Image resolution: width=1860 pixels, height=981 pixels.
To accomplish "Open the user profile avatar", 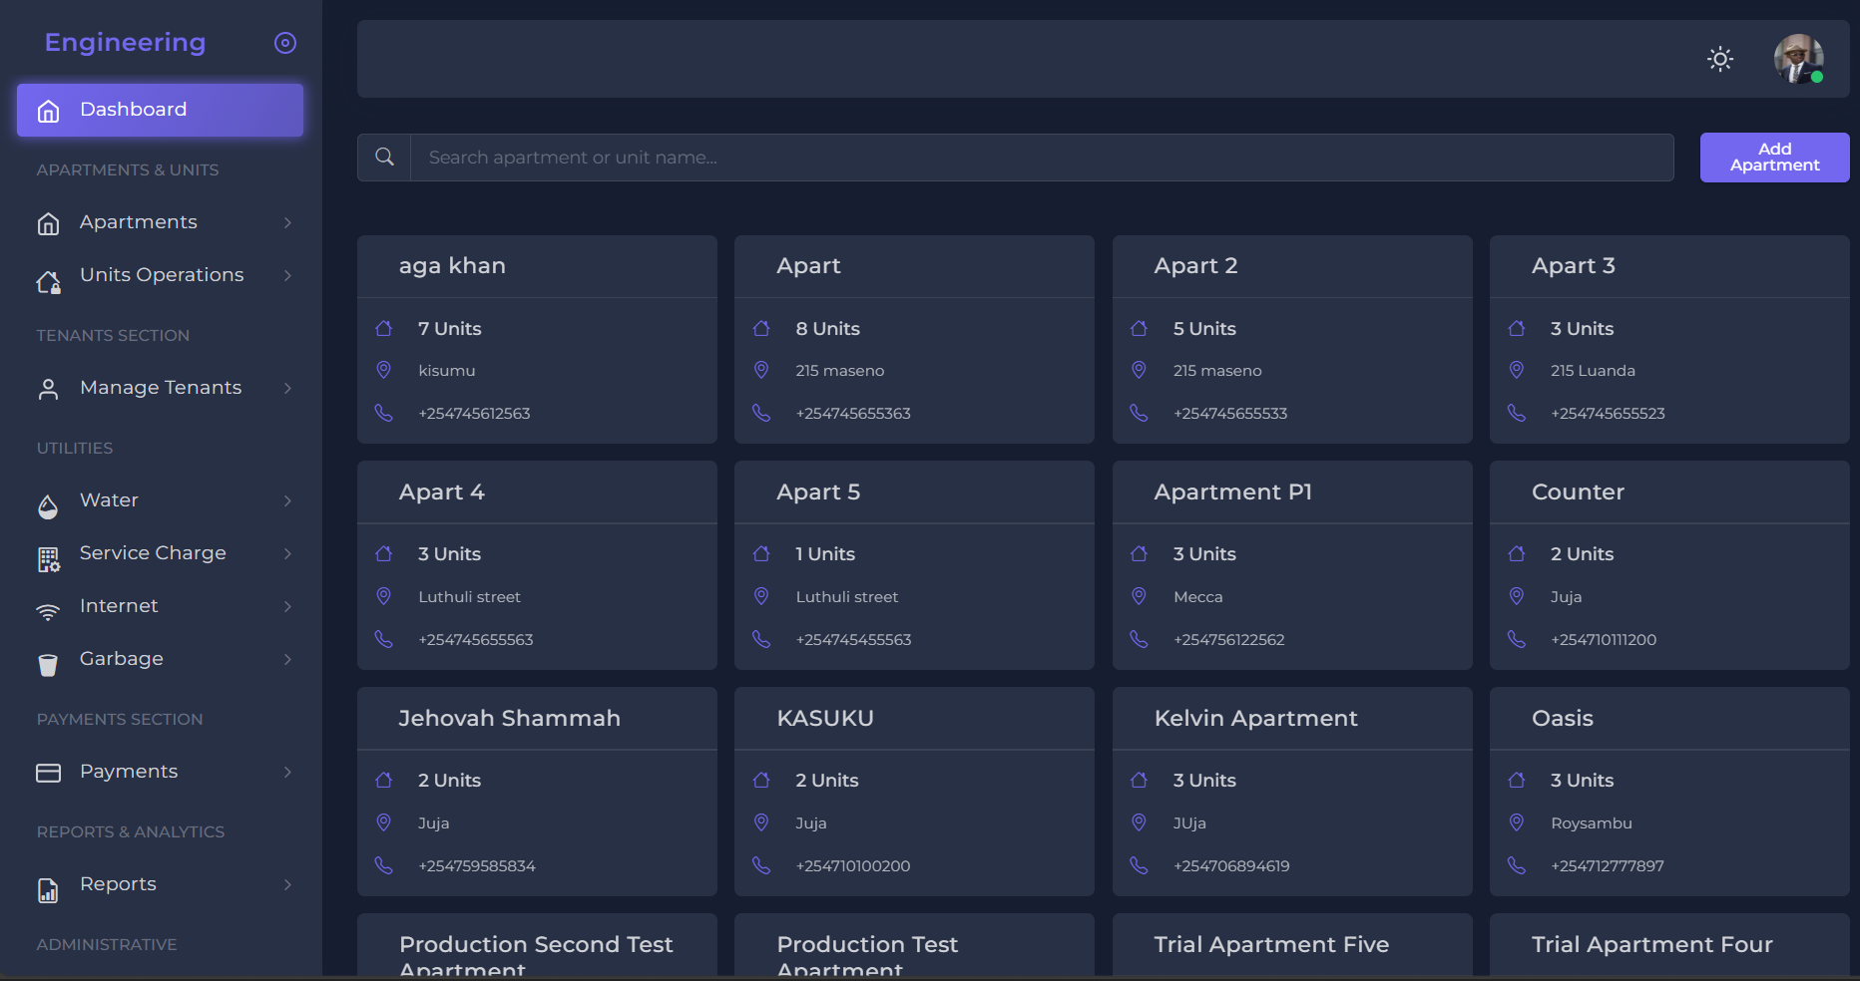I will [x=1798, y=59].
